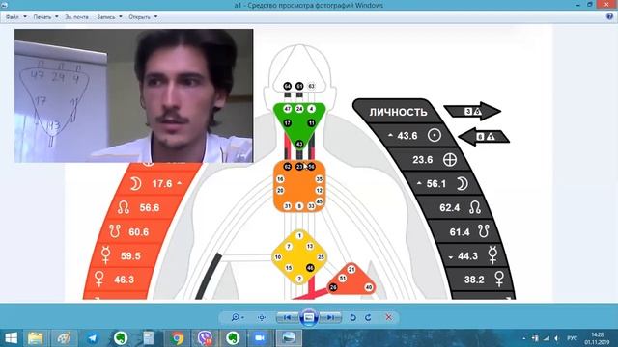The height and width of the screenshot is (347, 618).
Task: Start the slideshow with the center button
Action: click(x=309, y=317)
